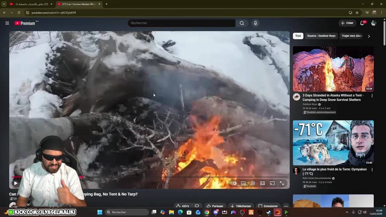The width and height of the screenshot is (386, 217).
Task: Open Le village le plus froid title
Action: click(x=334, y=171)
